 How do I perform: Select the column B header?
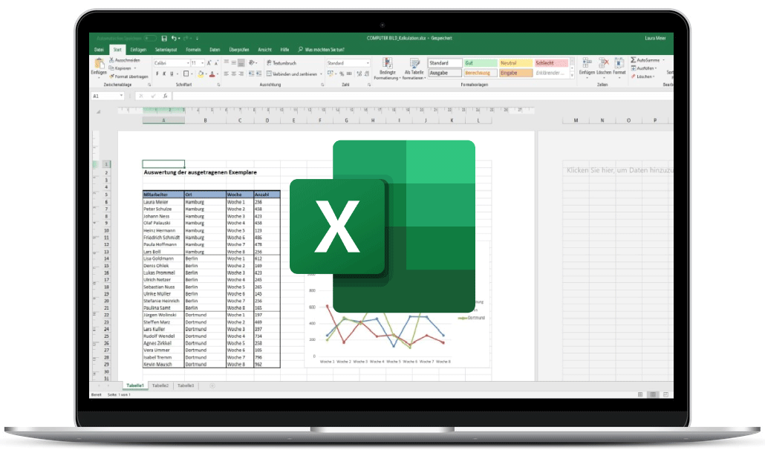click(206, 120)
